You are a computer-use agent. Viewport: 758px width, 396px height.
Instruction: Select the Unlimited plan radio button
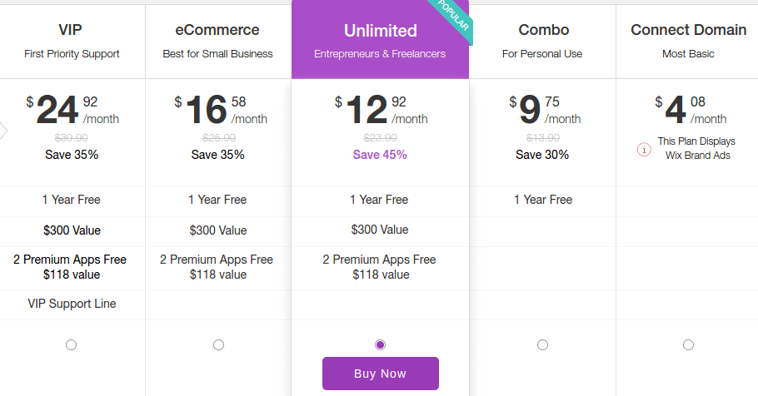[x=380, y=344]
